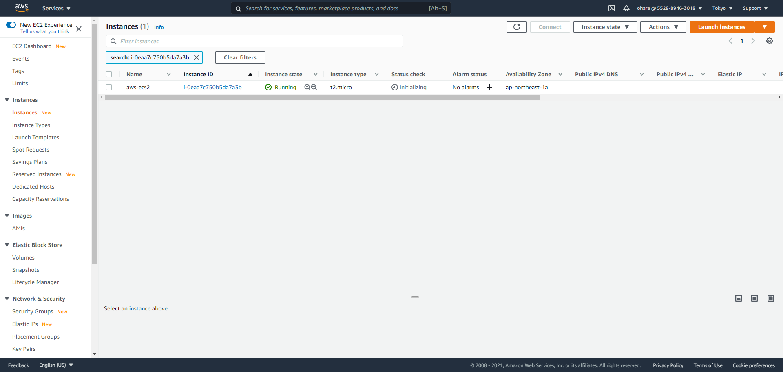The width and height of the screenshot is (783, 372).
Task: Expand the details panel to full size
Action: [x=771, y=298]
